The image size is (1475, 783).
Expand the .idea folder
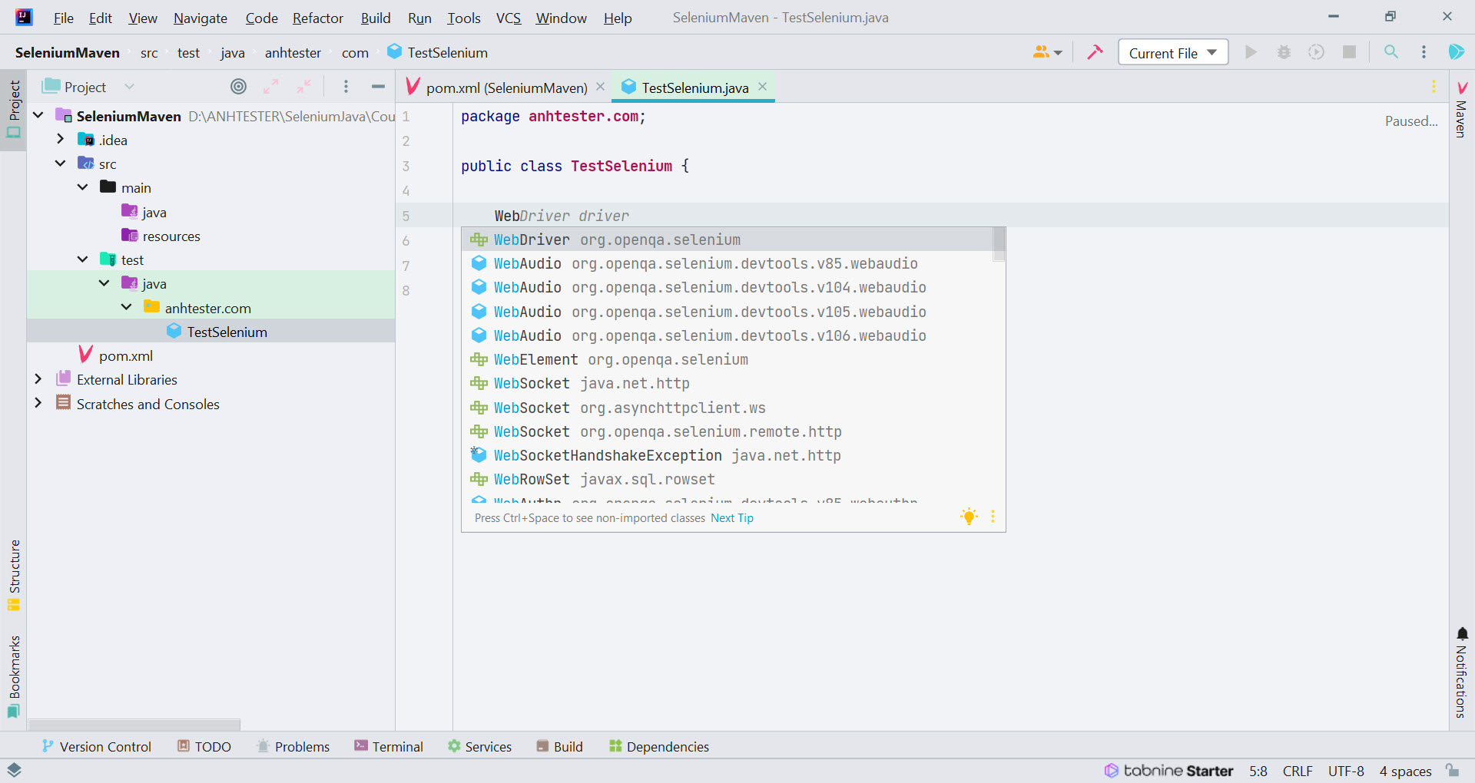pyautogui.click(x=61, y=140)
